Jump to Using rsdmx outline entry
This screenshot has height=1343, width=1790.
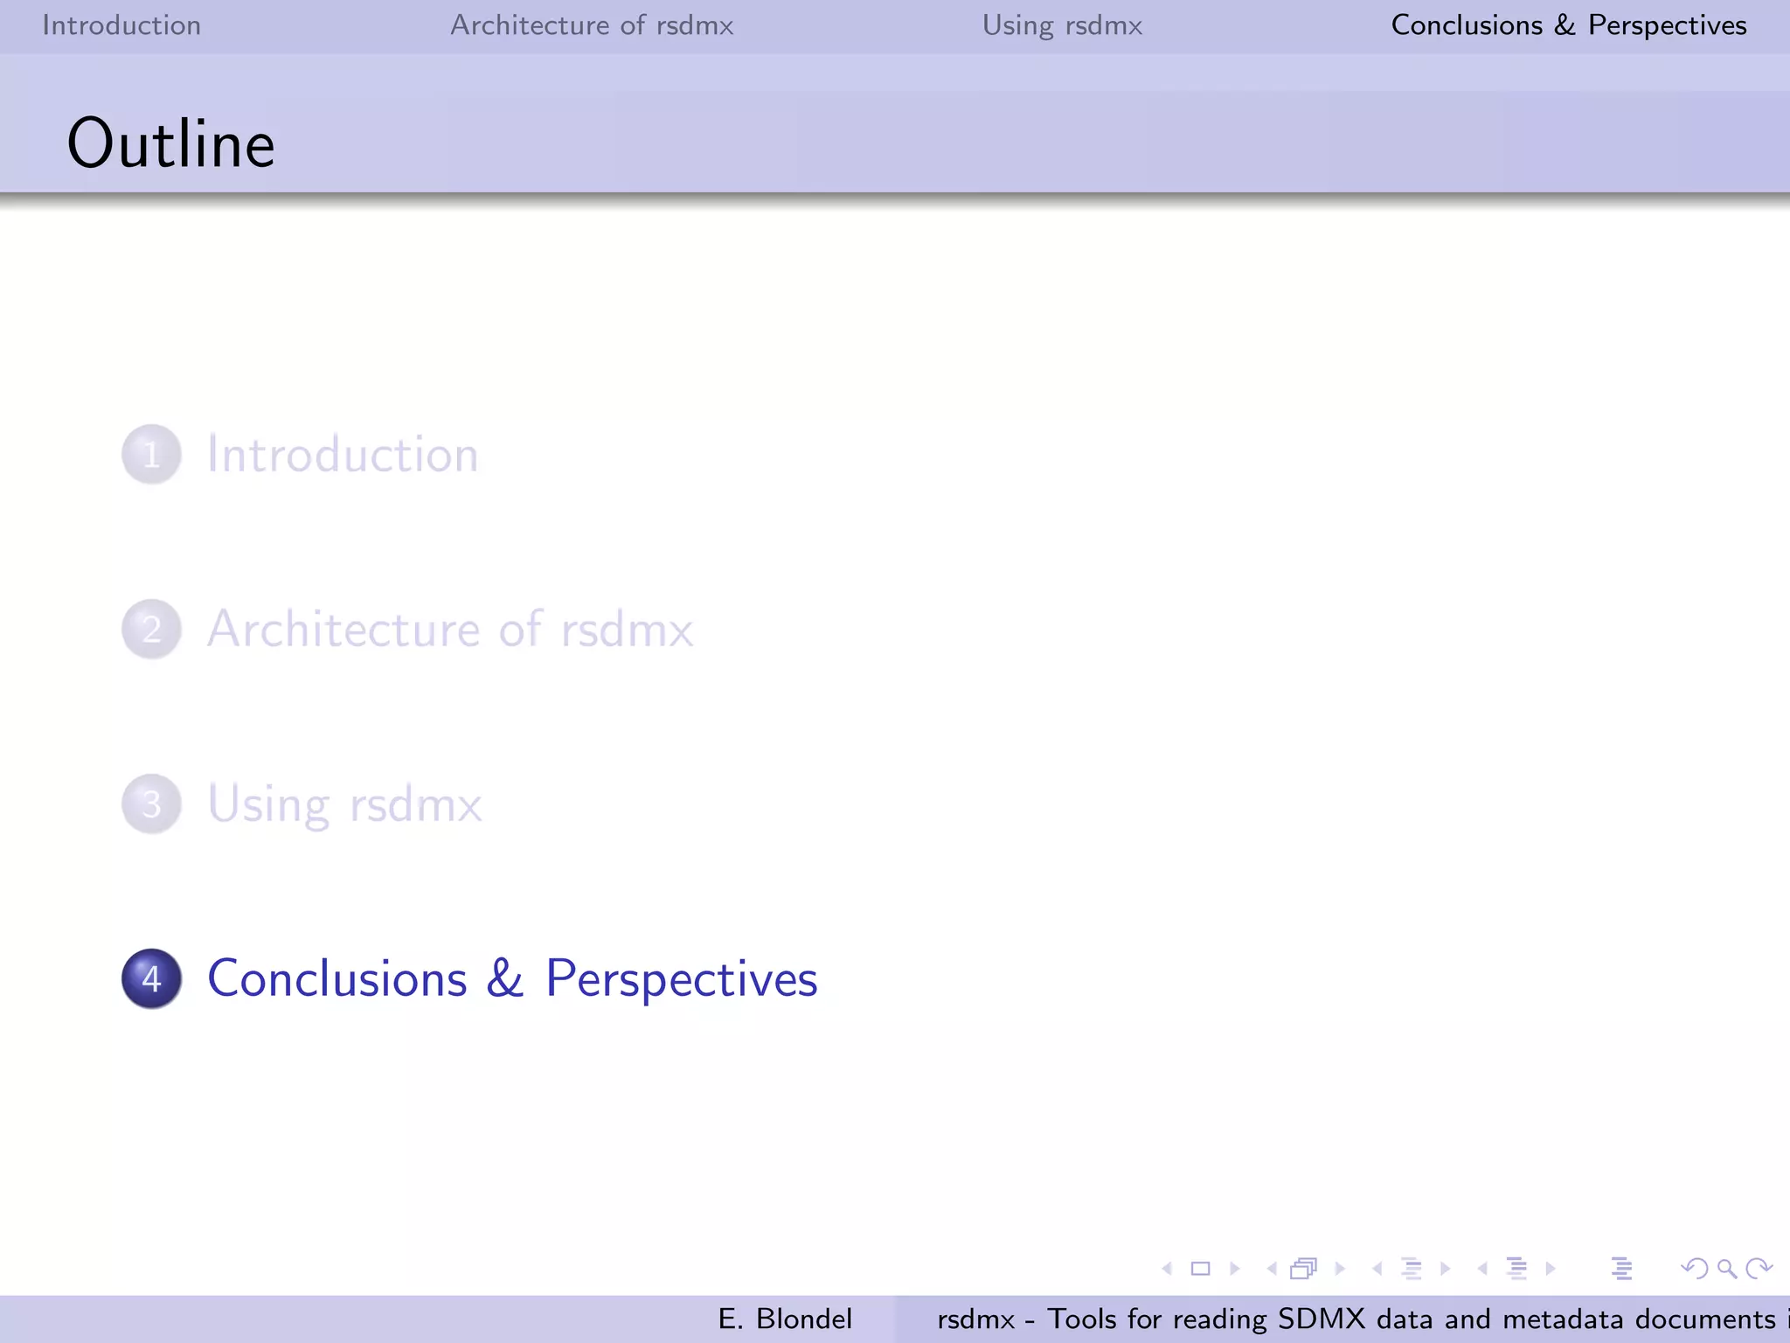coord(344,804)
